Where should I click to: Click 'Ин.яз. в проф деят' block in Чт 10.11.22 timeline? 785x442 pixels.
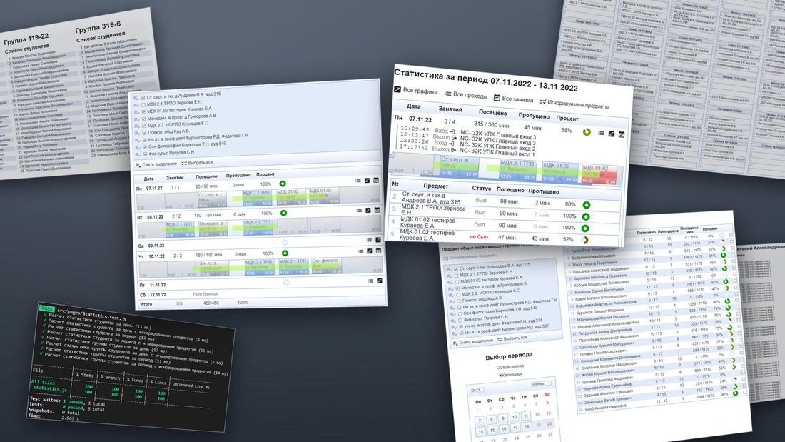214,267
